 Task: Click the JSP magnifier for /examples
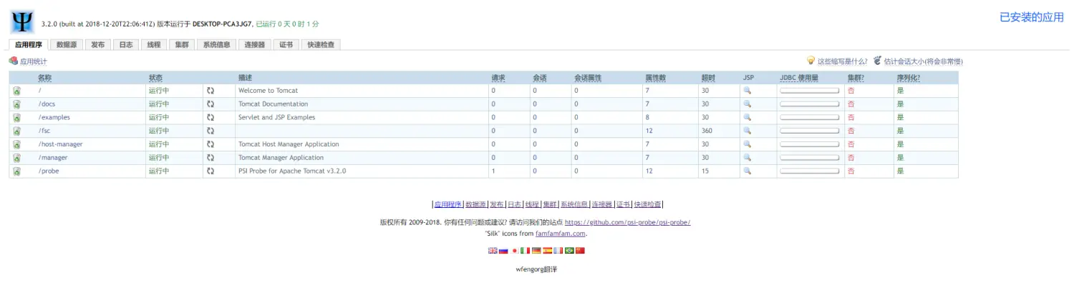click(x=747, y=118)
